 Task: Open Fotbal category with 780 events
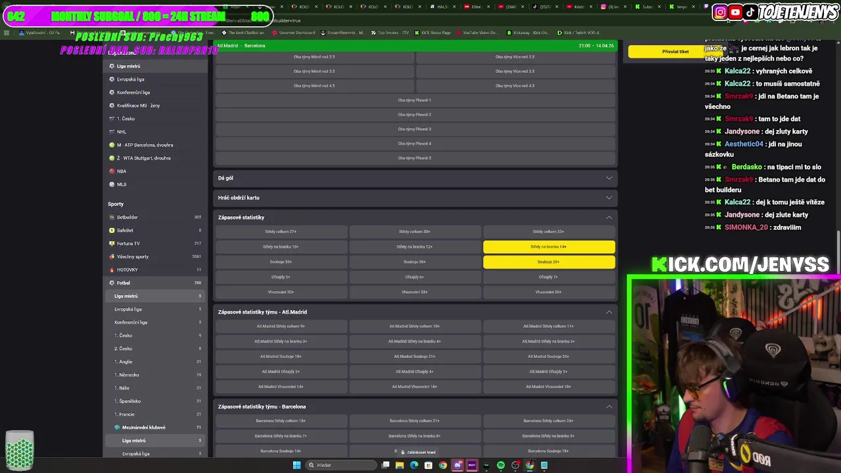coord(155,283)
